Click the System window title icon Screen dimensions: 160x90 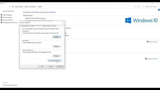(1, 3)
